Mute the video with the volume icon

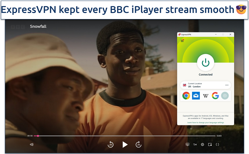[32, 144]
